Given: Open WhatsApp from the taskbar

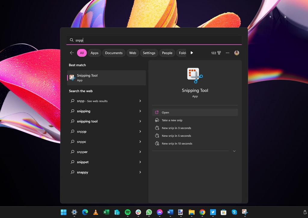Looking at the screenshot, I should pos(149,212).
